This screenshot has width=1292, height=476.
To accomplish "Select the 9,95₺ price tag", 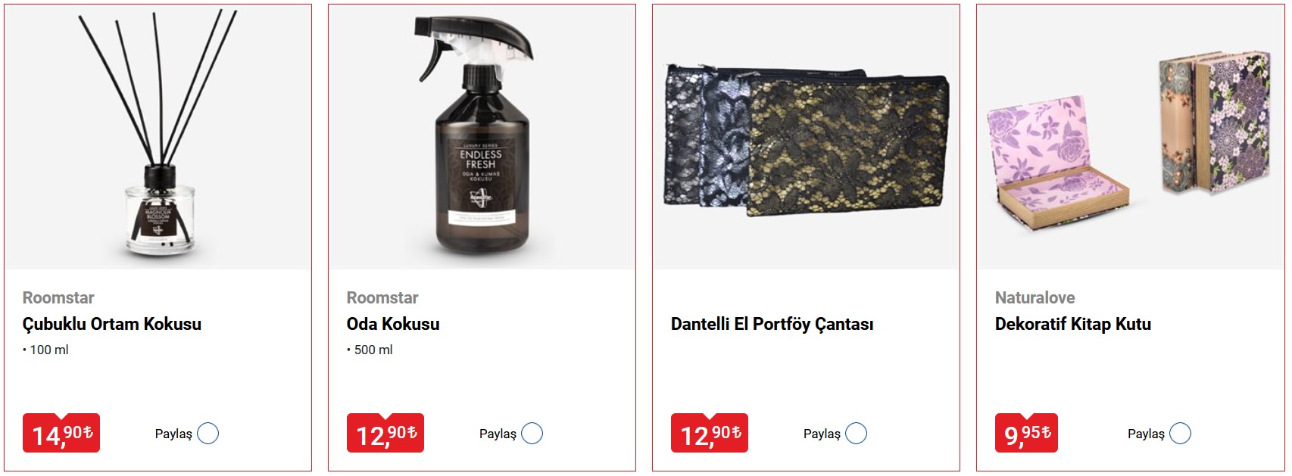I will tap(1026, 433).
